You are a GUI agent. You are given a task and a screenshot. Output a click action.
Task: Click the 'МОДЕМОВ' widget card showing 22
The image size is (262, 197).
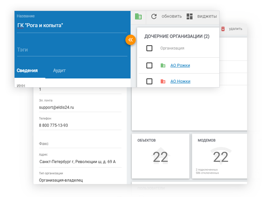(x=220, y=156)
